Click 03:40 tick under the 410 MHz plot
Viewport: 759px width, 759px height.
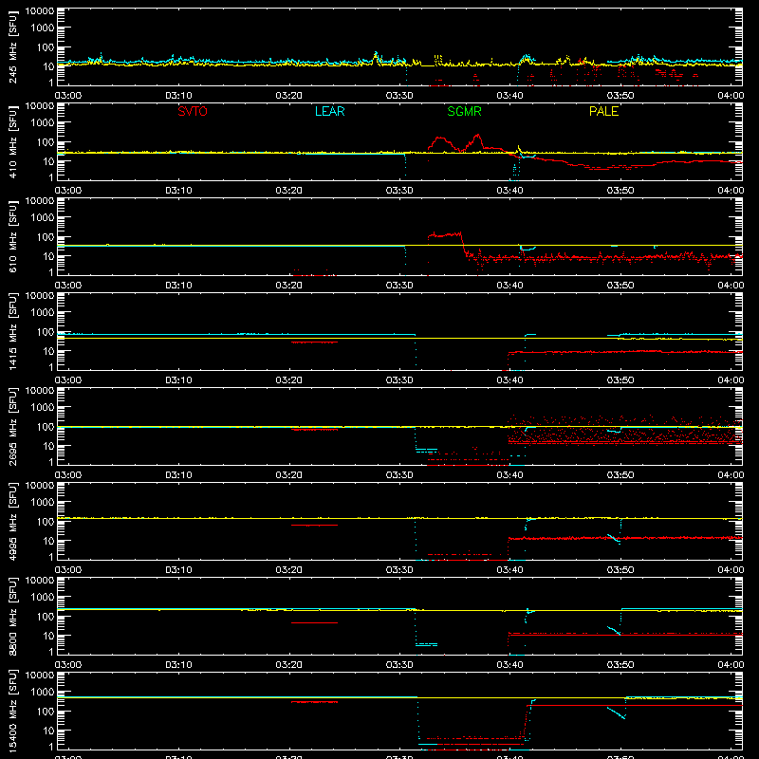coord(509,191)
